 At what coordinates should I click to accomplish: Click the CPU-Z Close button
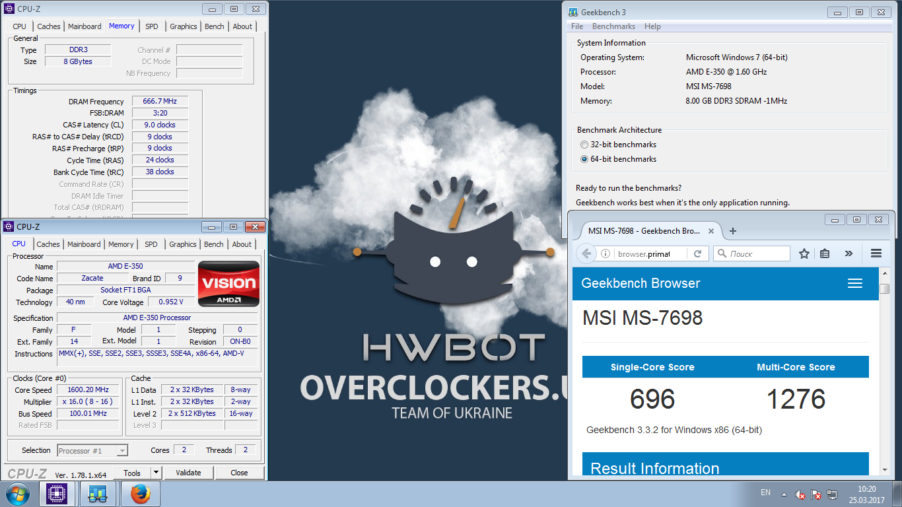(x=239, y=473)
